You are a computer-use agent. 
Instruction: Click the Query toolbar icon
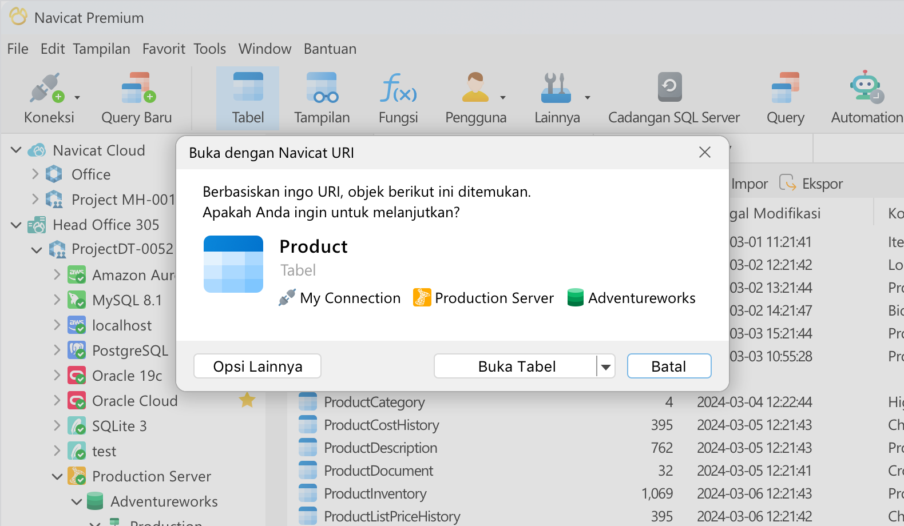pos(786,87)
